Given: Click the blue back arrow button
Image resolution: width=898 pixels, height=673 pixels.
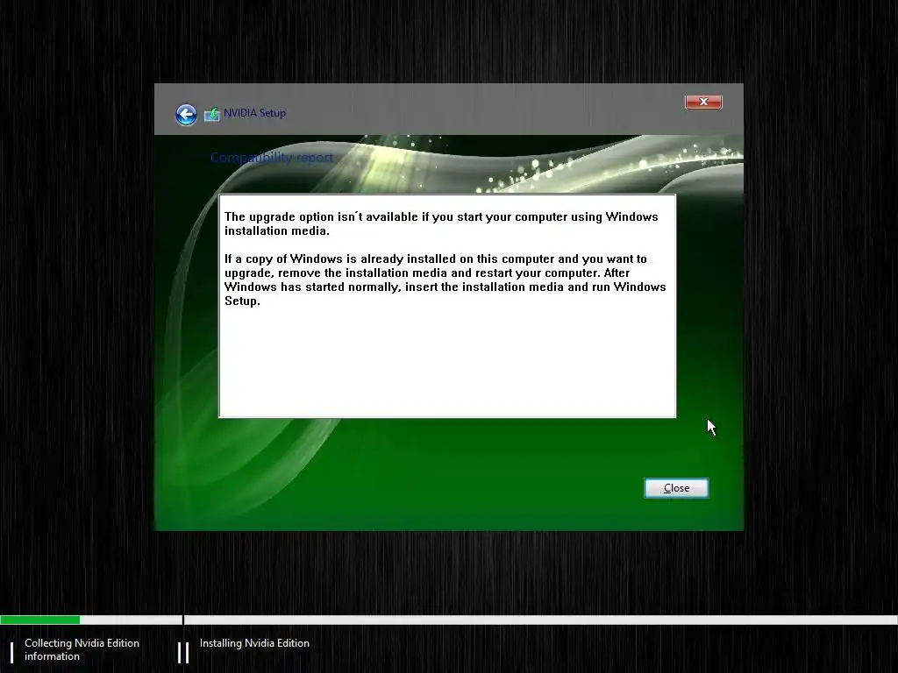Looking at the screenshot, I should pos(186,115).
